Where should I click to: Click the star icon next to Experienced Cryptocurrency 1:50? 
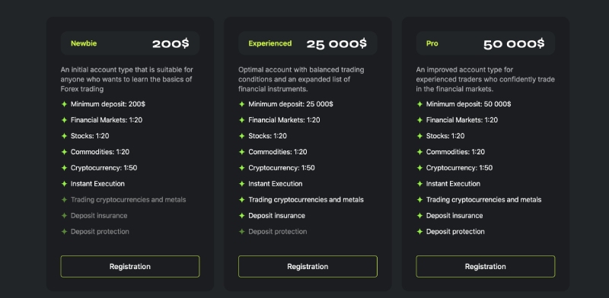242,167
